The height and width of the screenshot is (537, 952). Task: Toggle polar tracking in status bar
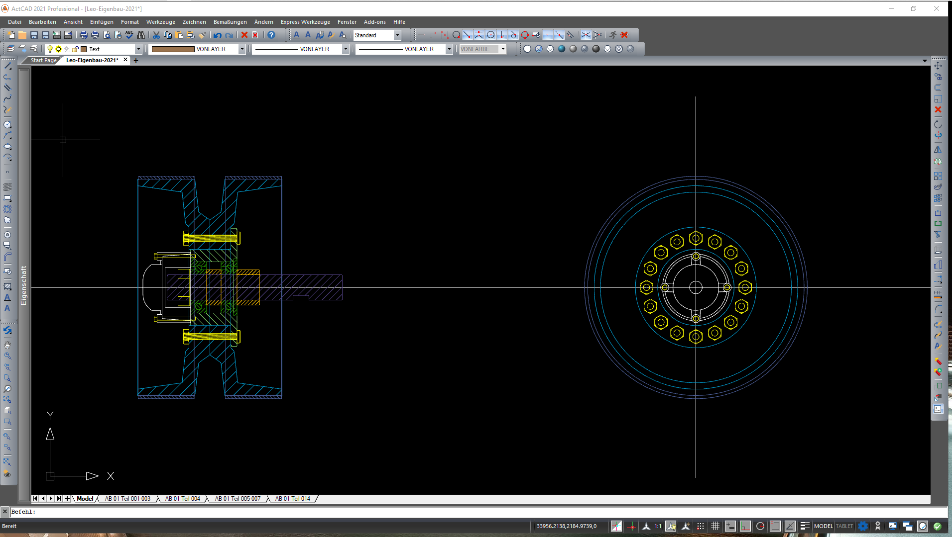tap(760, 526)
